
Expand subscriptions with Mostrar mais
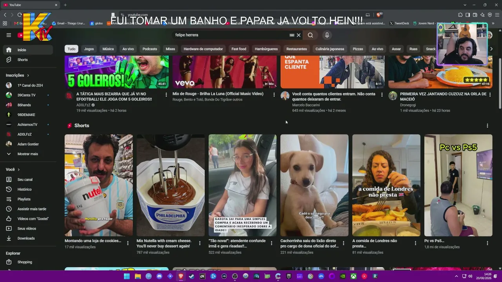[27, 154]
